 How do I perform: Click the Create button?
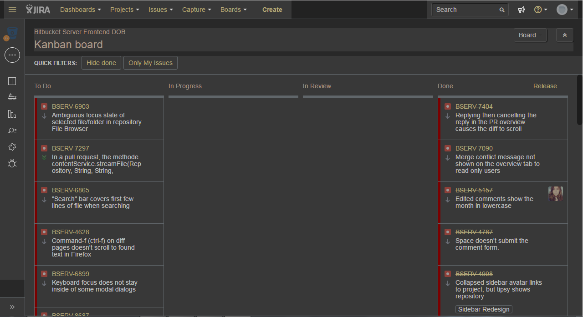[272, 9]
